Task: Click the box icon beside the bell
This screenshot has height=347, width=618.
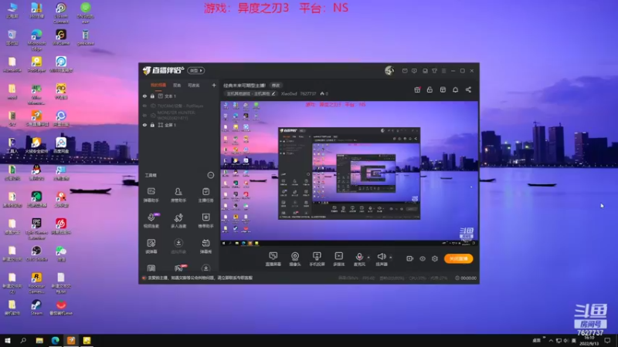Action: coord(443,89)
